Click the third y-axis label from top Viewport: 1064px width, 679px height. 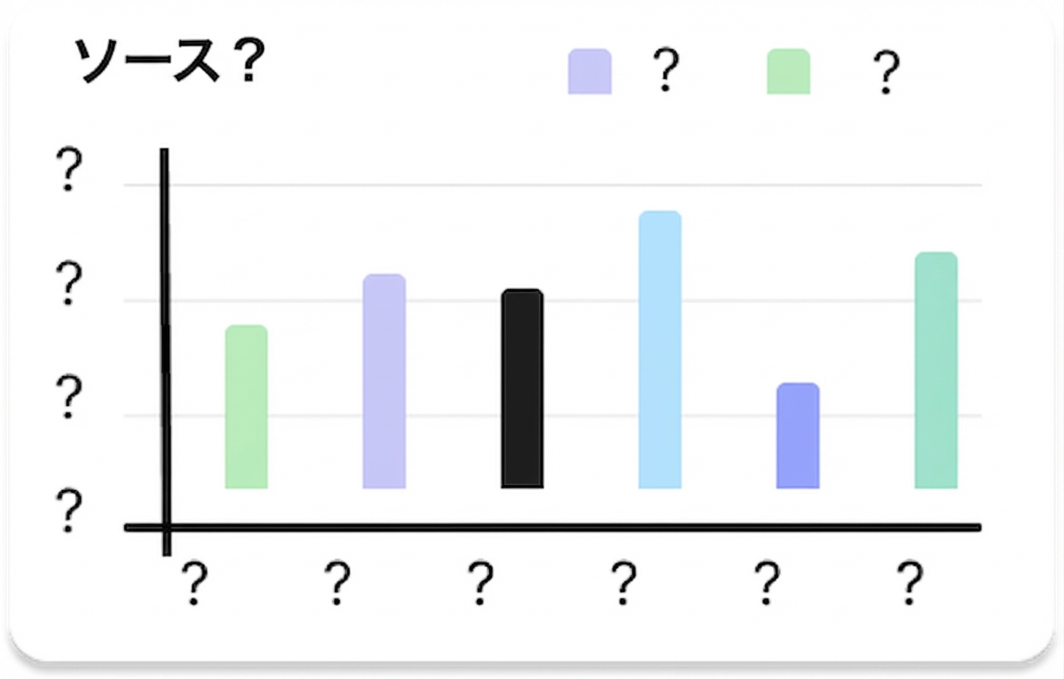(x=70, y=398)
